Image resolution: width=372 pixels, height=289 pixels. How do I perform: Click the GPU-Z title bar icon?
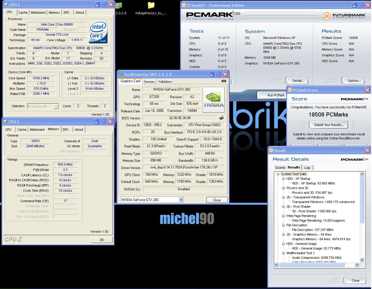121,74
